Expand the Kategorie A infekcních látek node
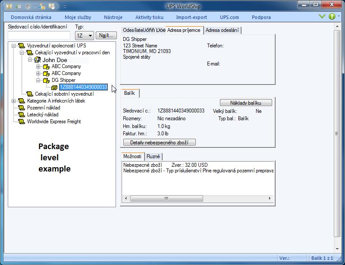The image size is (345, 265). (14, 101)
